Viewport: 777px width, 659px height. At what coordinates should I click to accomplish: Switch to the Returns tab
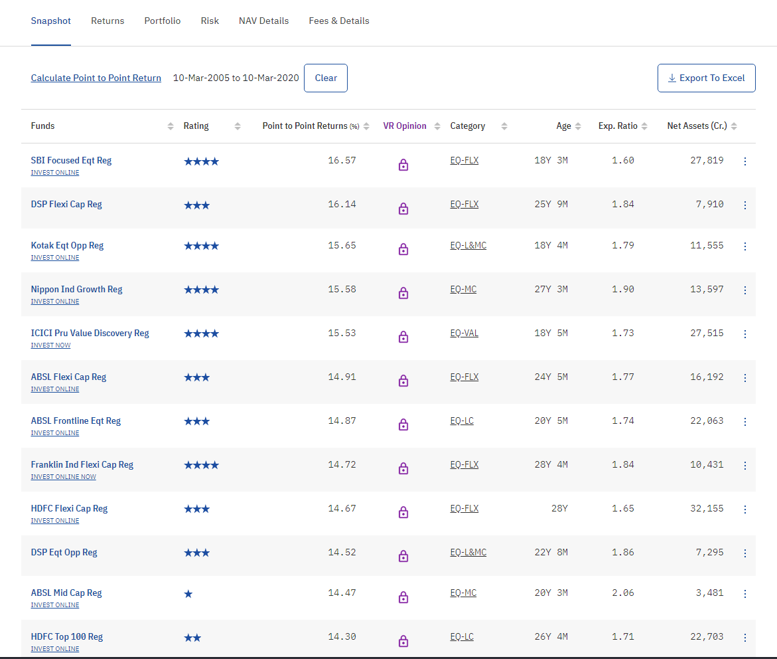[x=107, y=21]
